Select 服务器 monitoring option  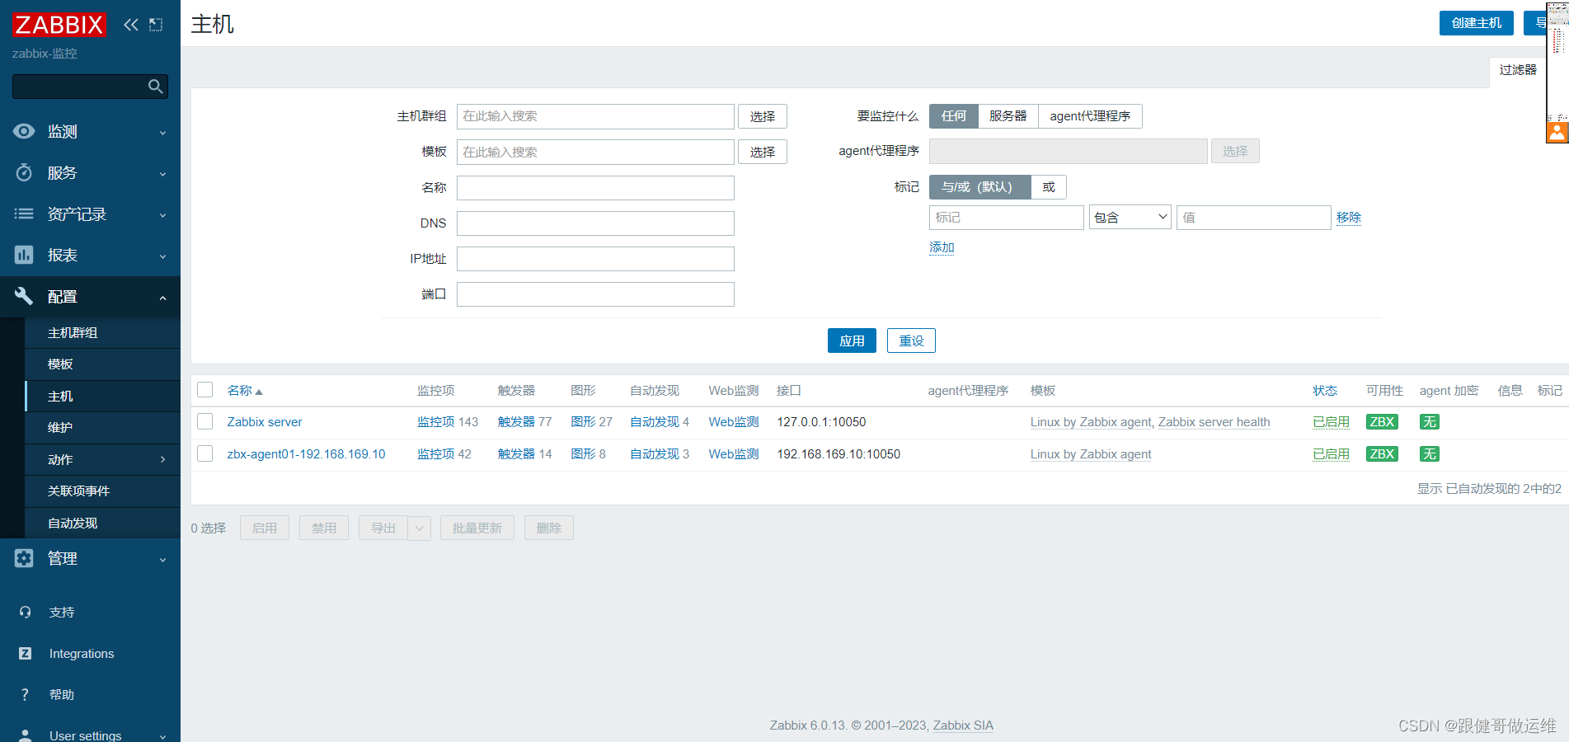1008,116
